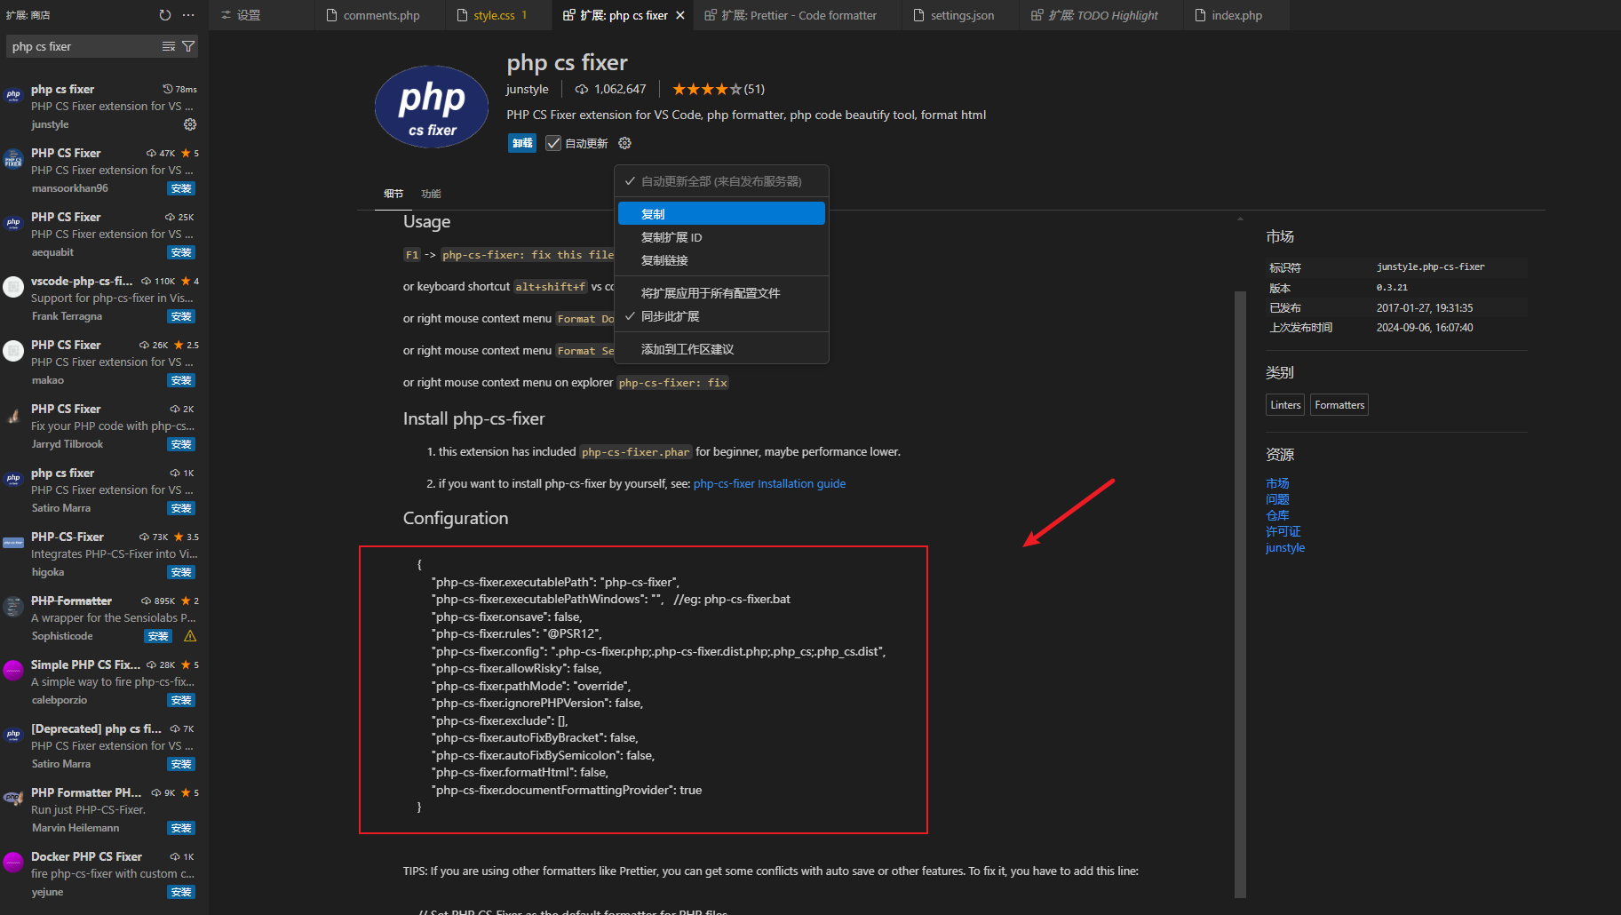The height and width of the screenshot is (915, 1621).
Task: Apply extension to all profiles menu item
Action: pyautogui.click(x=721, y=293)
